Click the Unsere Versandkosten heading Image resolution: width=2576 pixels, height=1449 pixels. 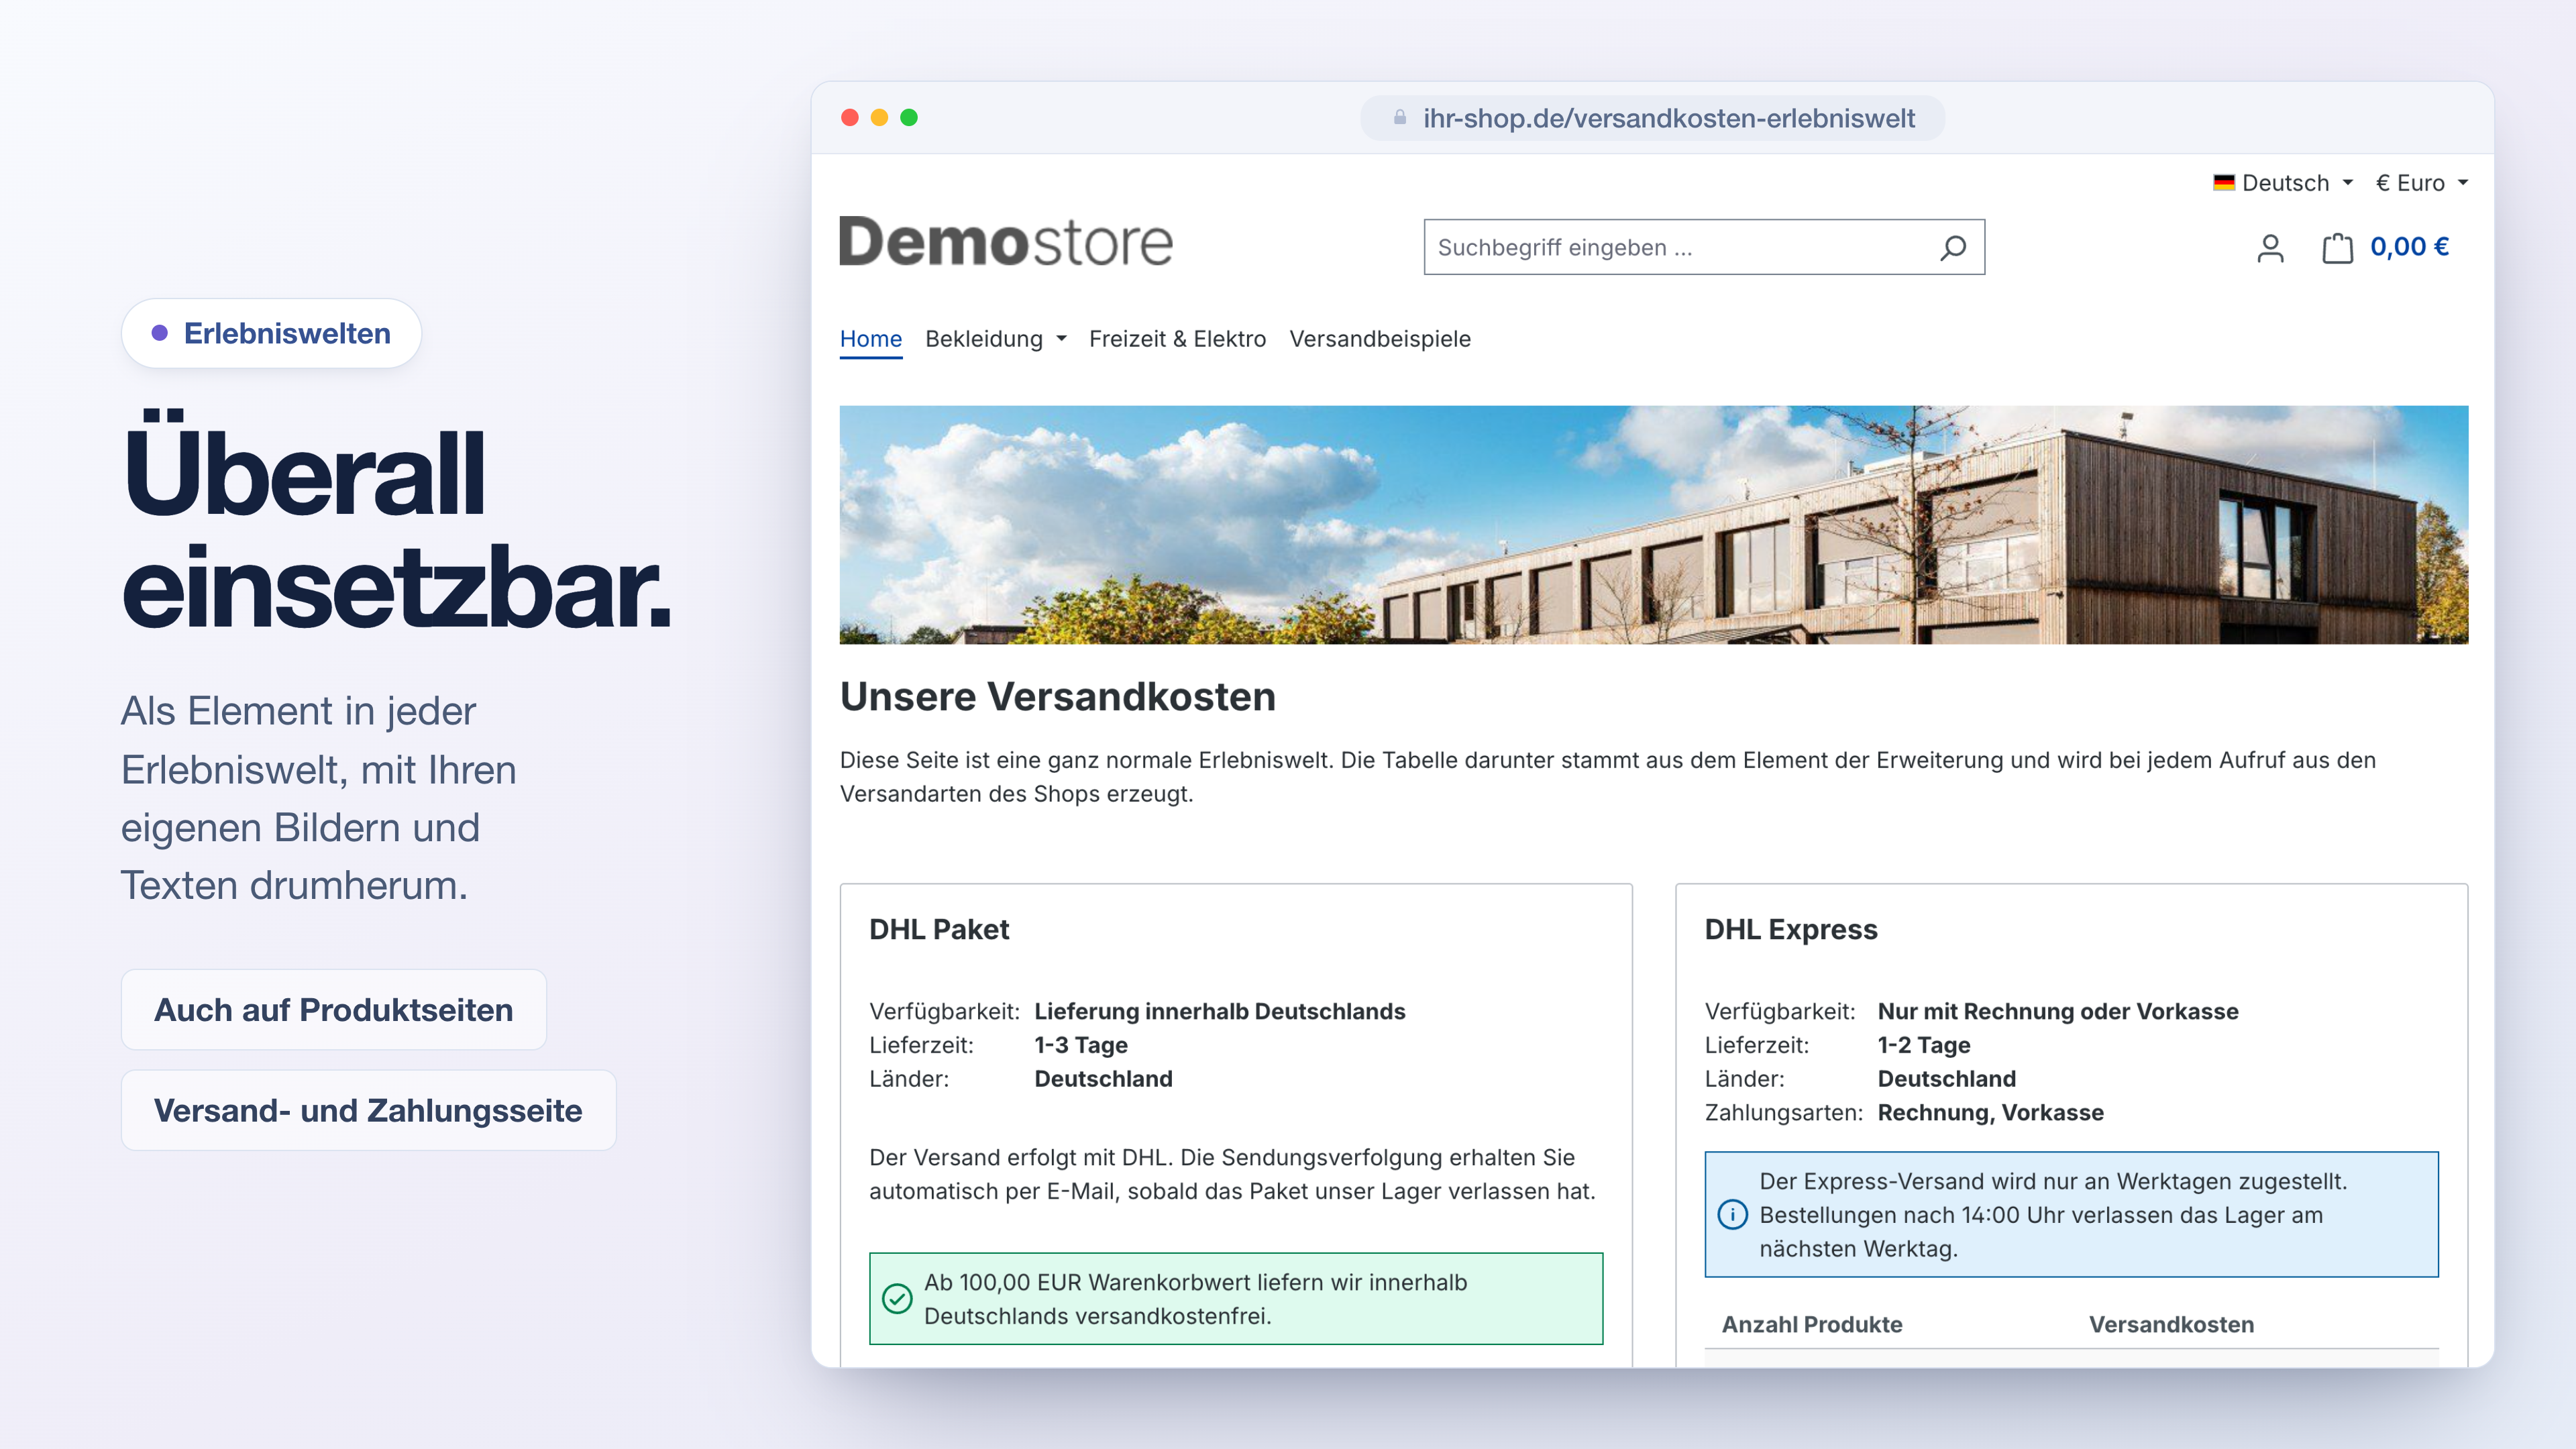pyautogui.click(x=1058, y=697)
